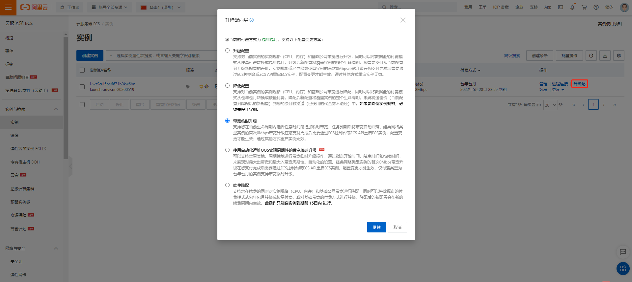Expand the 账号全部资源 resource dropdown
Image resolution: width=632 pixels, height=282 pixels.
(x=109, y=7)
